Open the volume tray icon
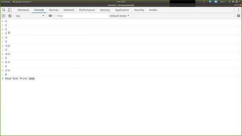This screenshot has height=136, width=242. coord(233,2)
